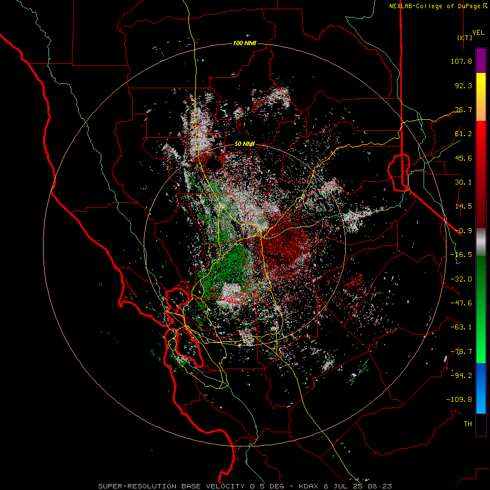Click the VEL legend title
Image resolution: width=490 pixels, height=490 pixels.
[x=478, y=32]
